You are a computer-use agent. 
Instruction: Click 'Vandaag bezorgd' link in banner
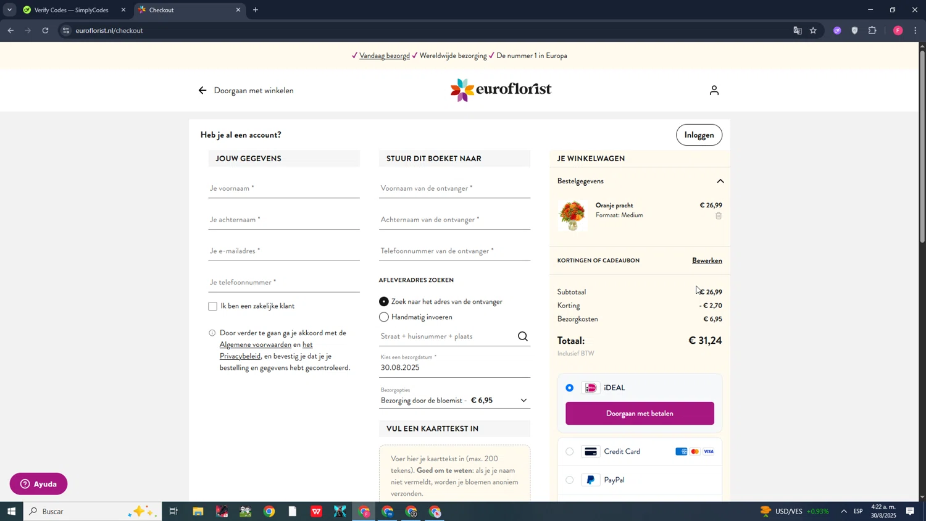pyautogui.click(x=385, y=56)
